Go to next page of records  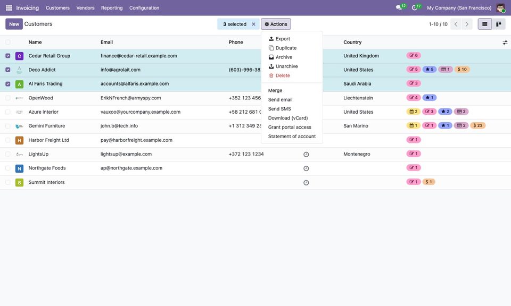pos(467,24)
